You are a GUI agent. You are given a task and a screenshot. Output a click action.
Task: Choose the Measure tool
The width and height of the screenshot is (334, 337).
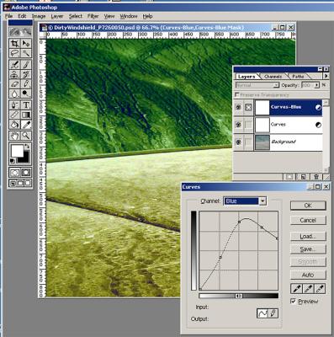14,115
